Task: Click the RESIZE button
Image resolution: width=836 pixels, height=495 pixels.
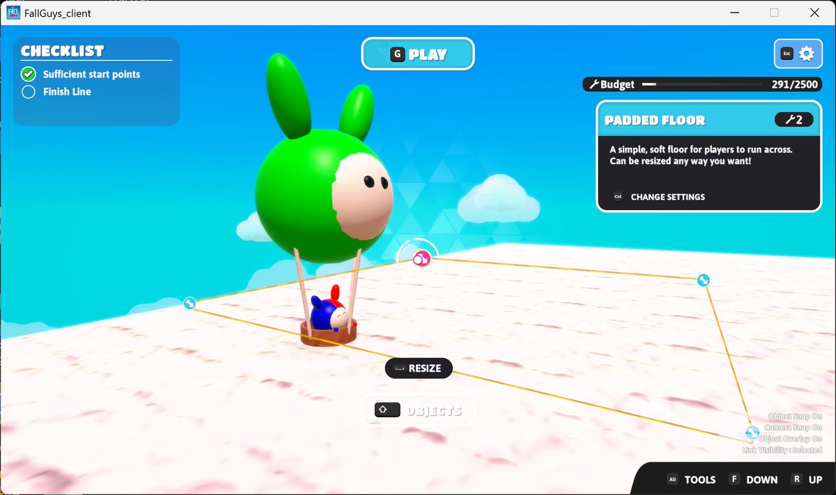Action: (418, 368)
